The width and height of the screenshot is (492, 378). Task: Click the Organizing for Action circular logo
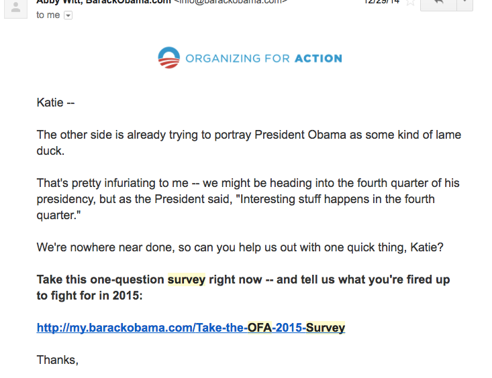pos(169,58)
